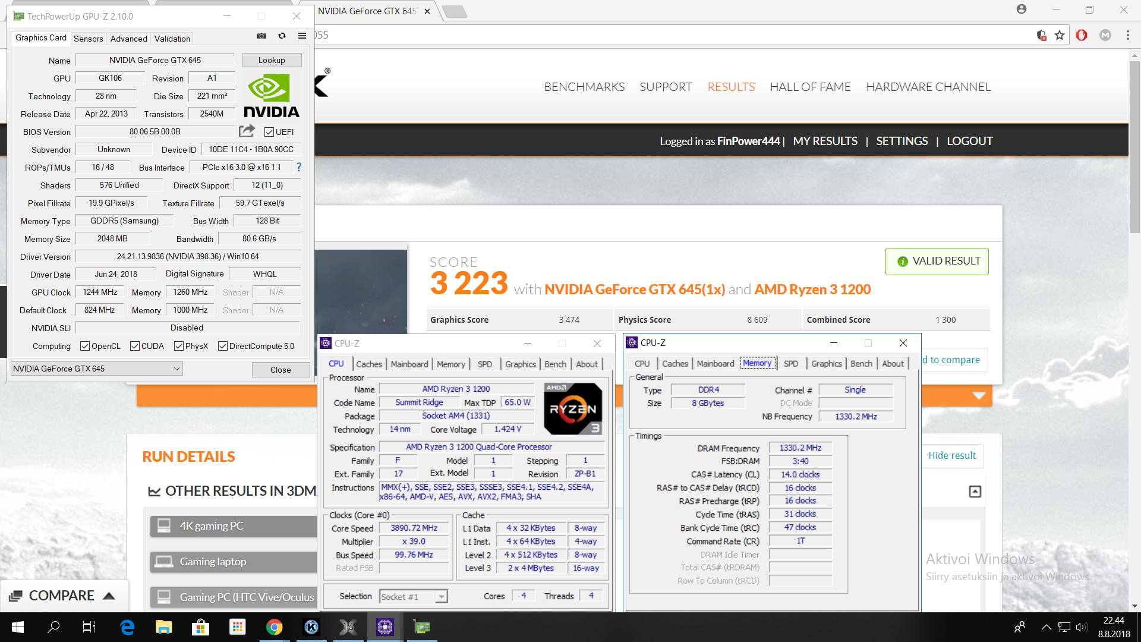Click the Opera extension icon in Chrome

point(1082,35)
